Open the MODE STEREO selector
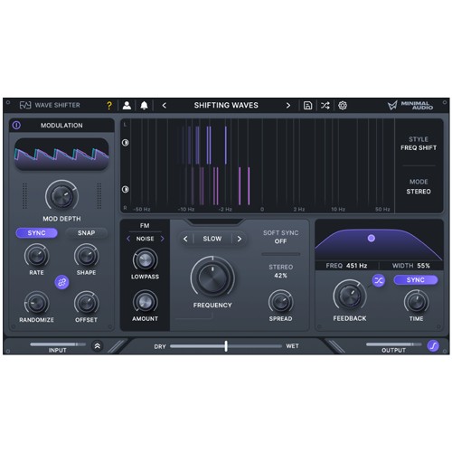The height and width of the screenshot is (452, 452). [x=419, y=187]
